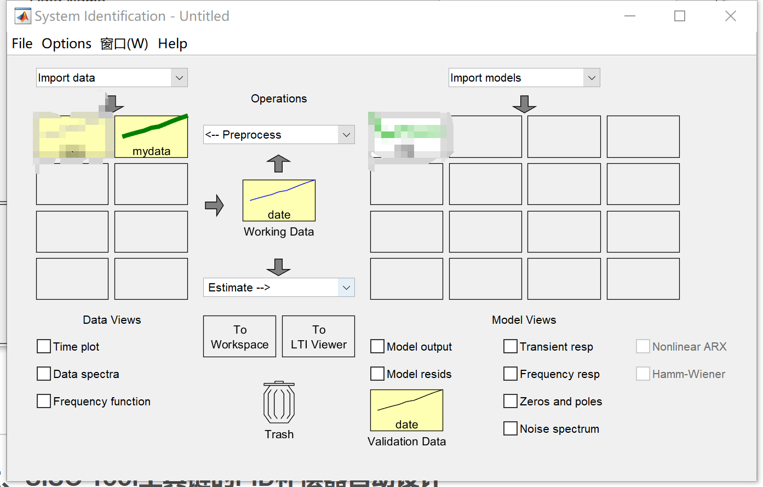Enable the Noise spectrum checkbox
Image resolution: width=763 pixels, height=487 pixels.
(x=510, y=428)
